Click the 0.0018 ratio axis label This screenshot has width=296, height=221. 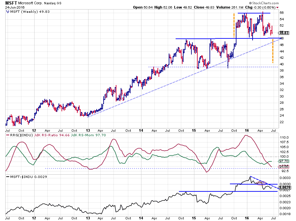point(285,214)
